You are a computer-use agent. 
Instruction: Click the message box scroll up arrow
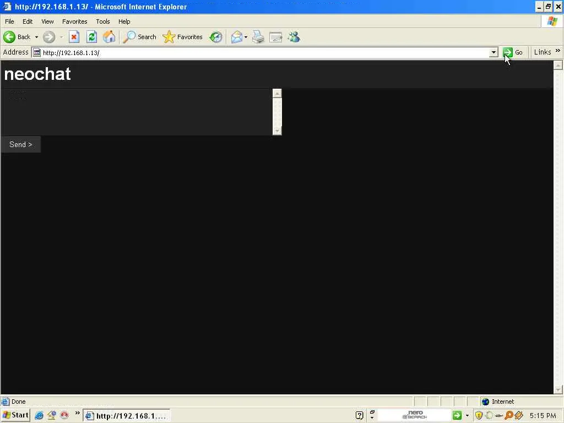tap(277, 94)
